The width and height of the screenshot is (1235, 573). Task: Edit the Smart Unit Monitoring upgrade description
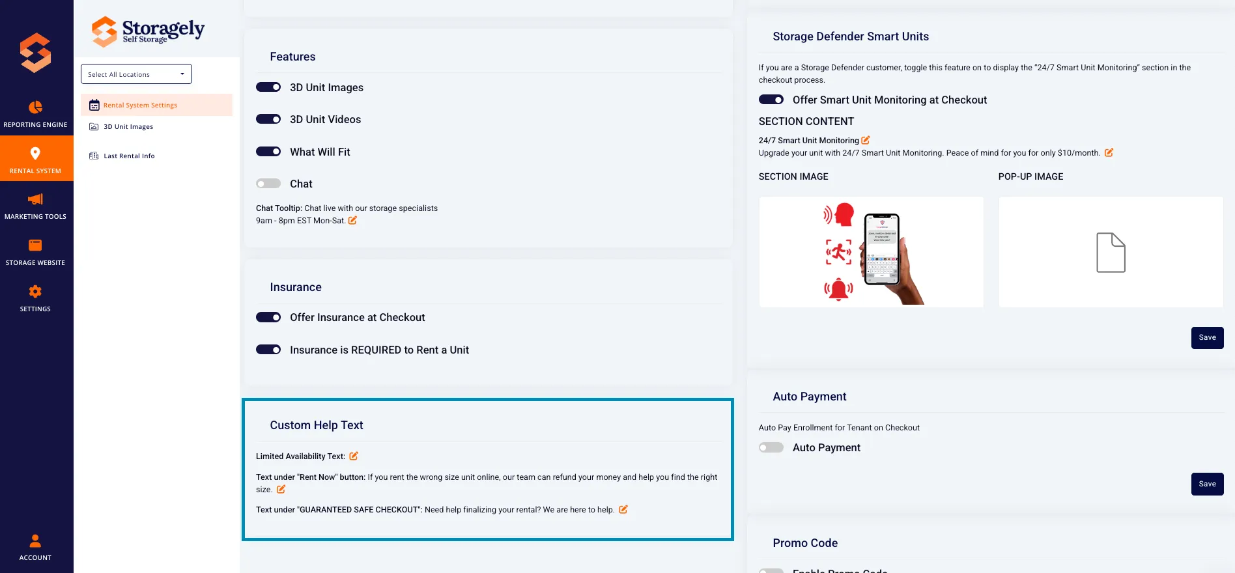point(1109,152)
